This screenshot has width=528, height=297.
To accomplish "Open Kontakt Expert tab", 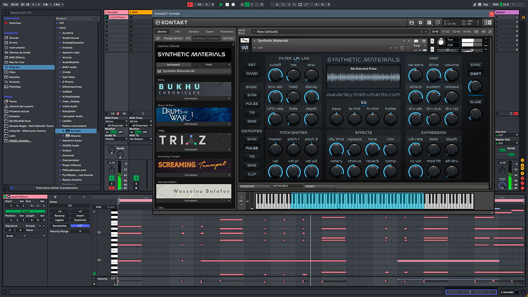I will tap(210, 32).
